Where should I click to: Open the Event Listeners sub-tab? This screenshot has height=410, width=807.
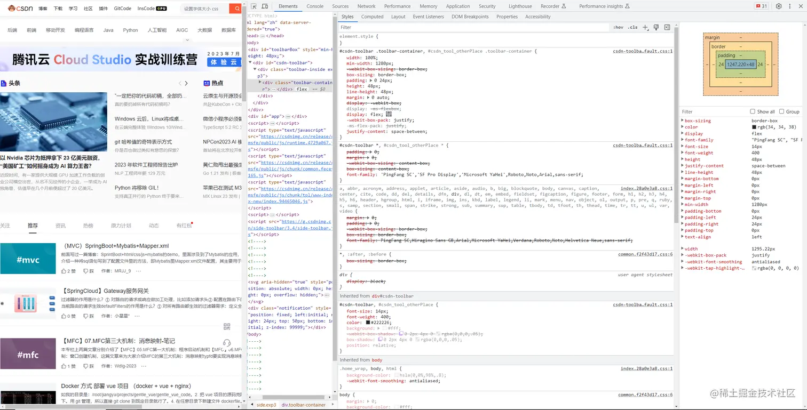(x=428, y=17)
